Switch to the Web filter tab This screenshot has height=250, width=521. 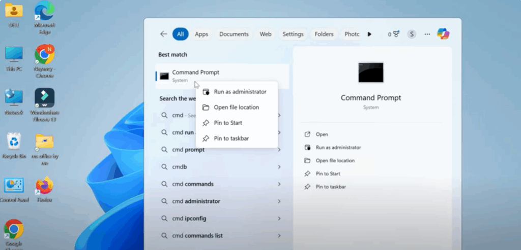(266, 34)
